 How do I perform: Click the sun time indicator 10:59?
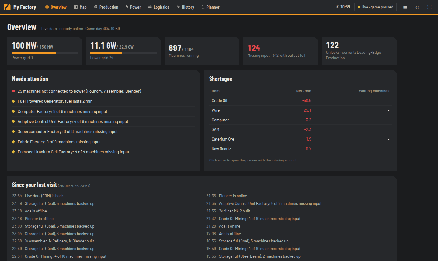point(343,7)
